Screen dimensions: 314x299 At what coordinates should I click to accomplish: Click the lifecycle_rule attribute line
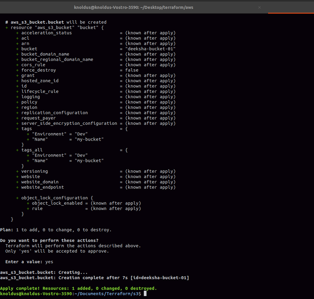[x=96, y=91]
